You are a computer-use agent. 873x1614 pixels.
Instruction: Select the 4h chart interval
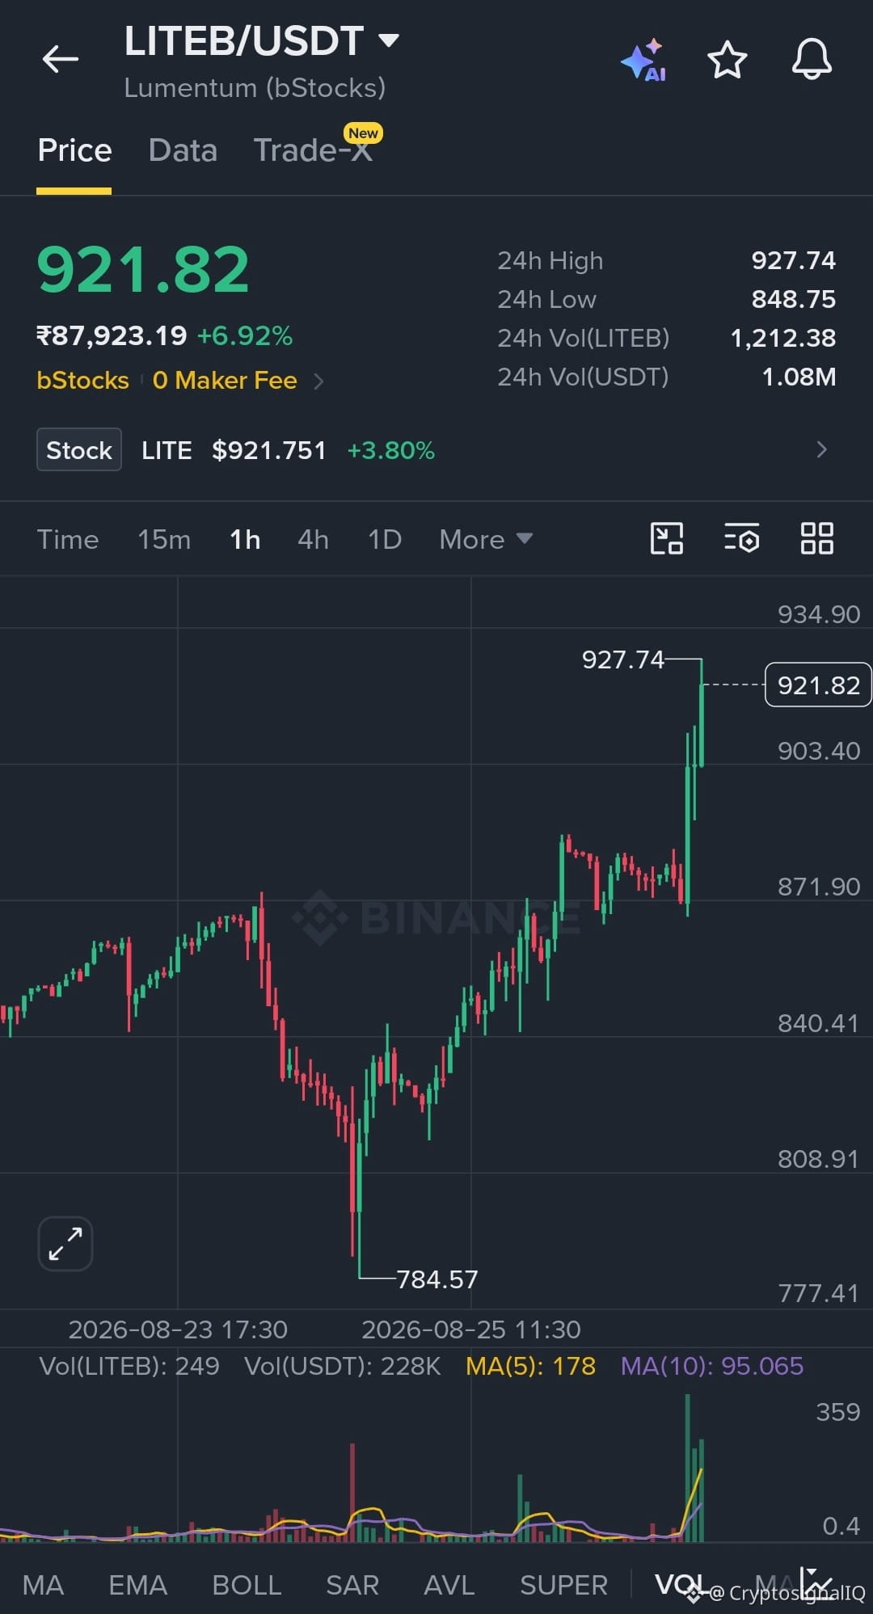tap(313, 539)
